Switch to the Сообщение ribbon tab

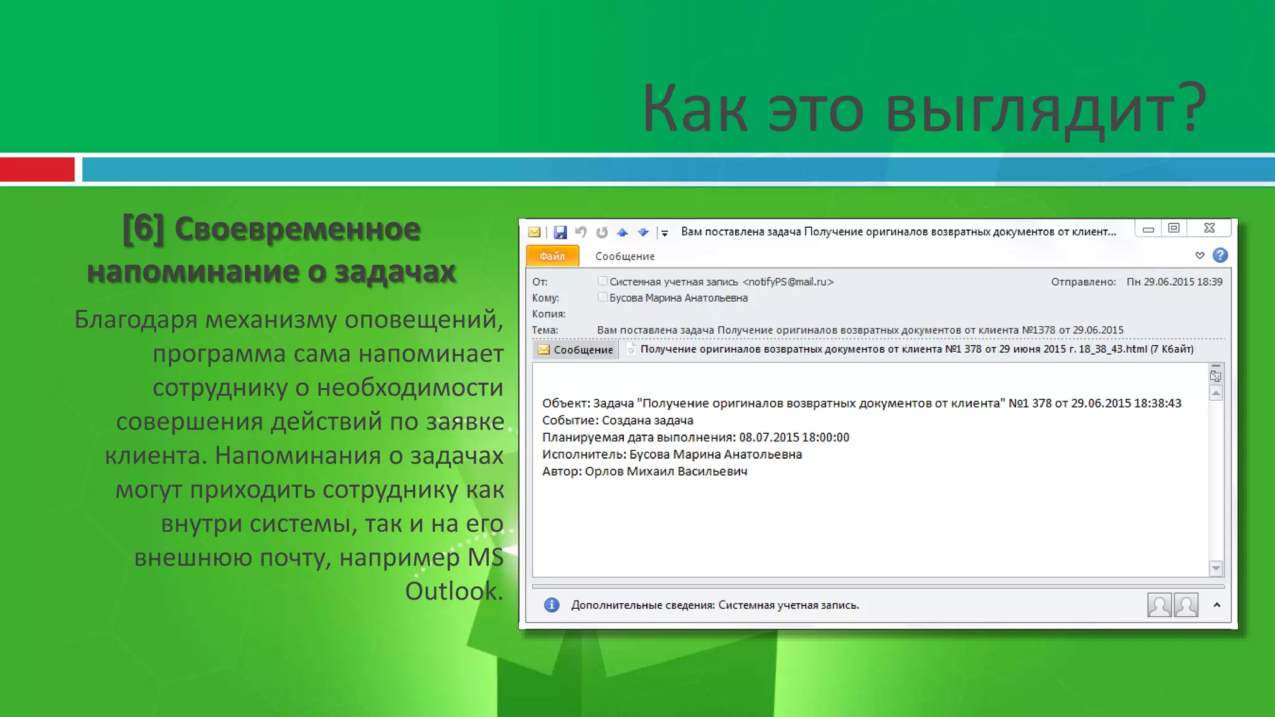[x=624, y=256]
